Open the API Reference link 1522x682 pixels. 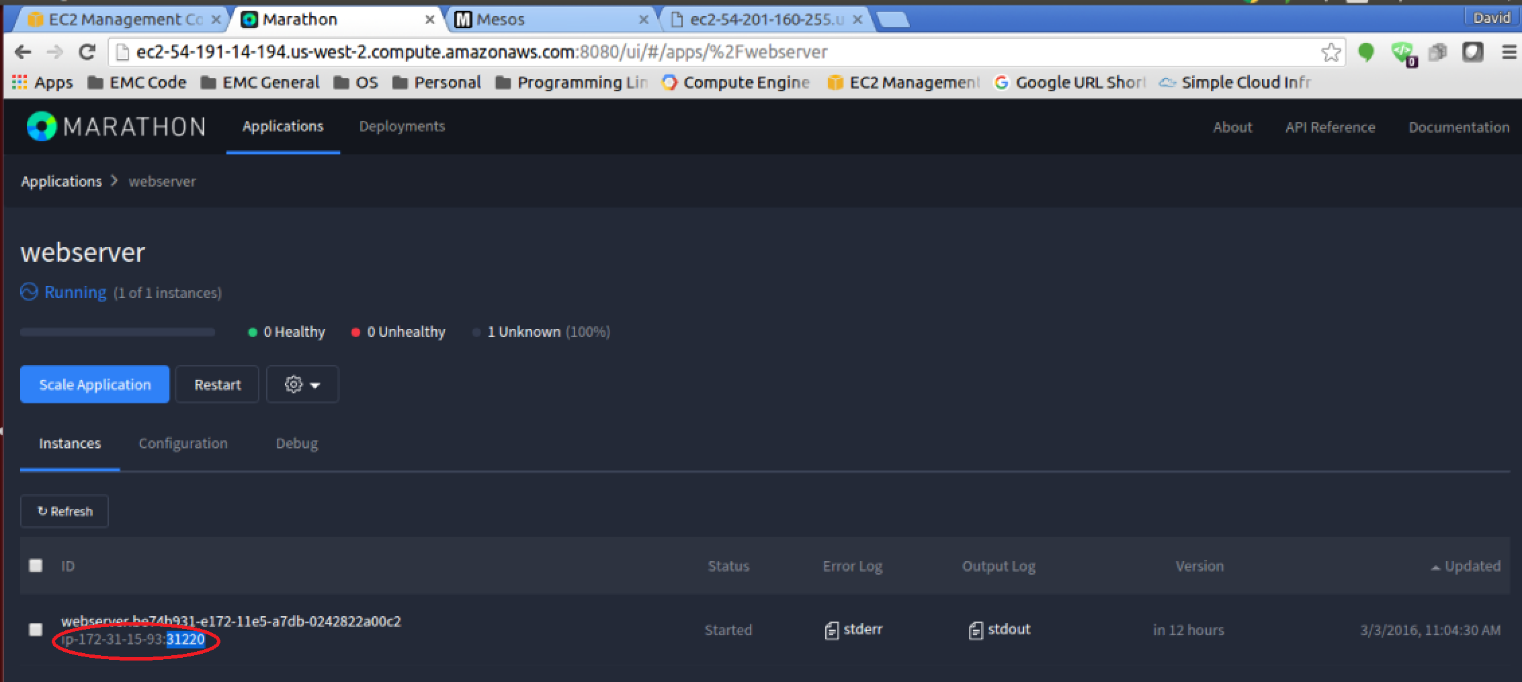(x=1330, y=127)
